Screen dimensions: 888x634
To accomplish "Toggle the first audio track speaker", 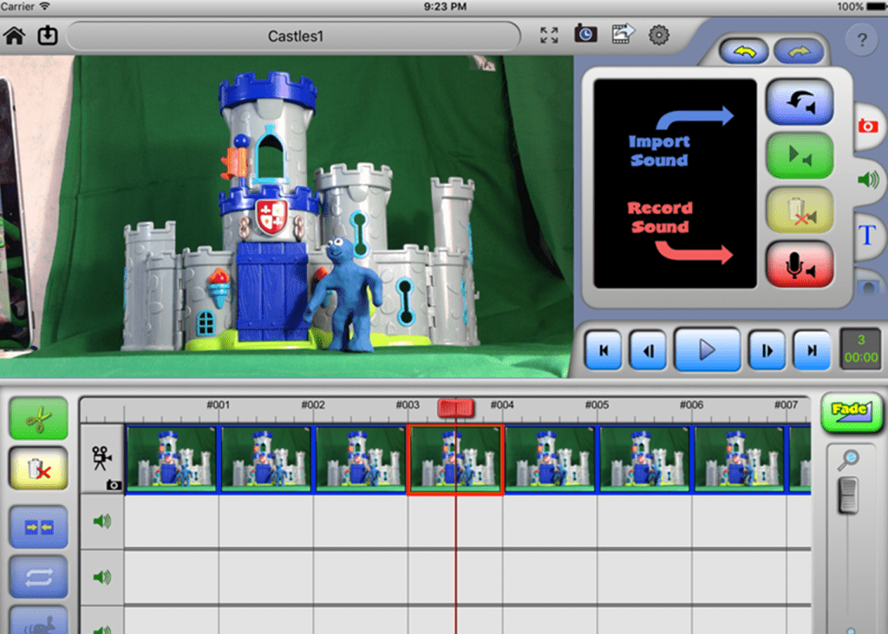I will tap(102, 521).
